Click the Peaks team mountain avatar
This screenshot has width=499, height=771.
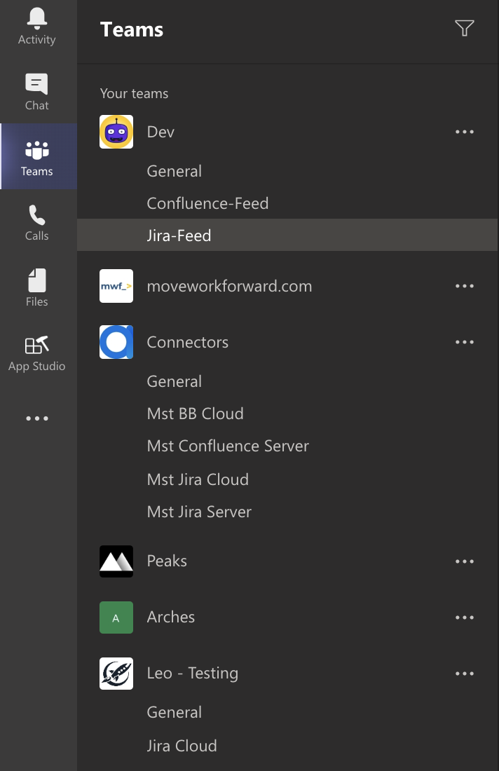[116, 561]
